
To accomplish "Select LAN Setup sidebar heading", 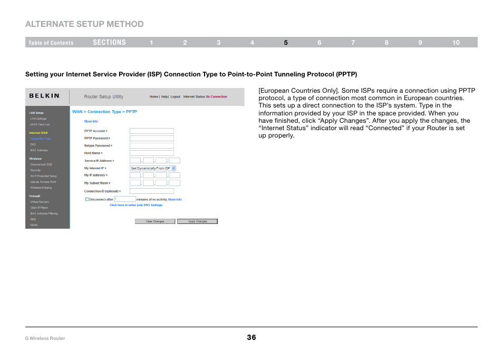I will click(36, 113).
